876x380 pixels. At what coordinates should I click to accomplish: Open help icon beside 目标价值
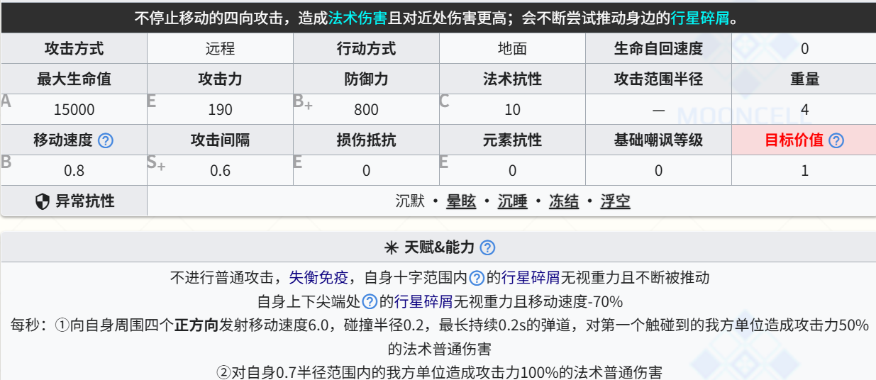pos(836,140)
